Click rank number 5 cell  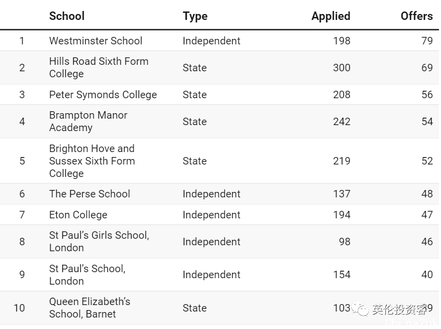pyautogui.click(x=22, y=161)
